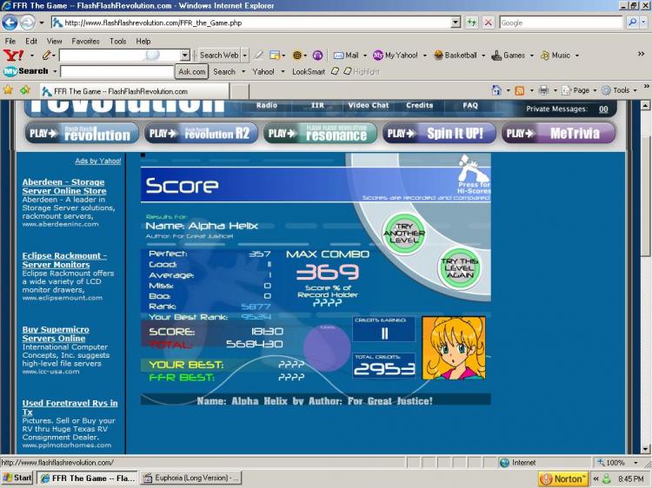Click the Norton tray button

(x=563, y=478)
